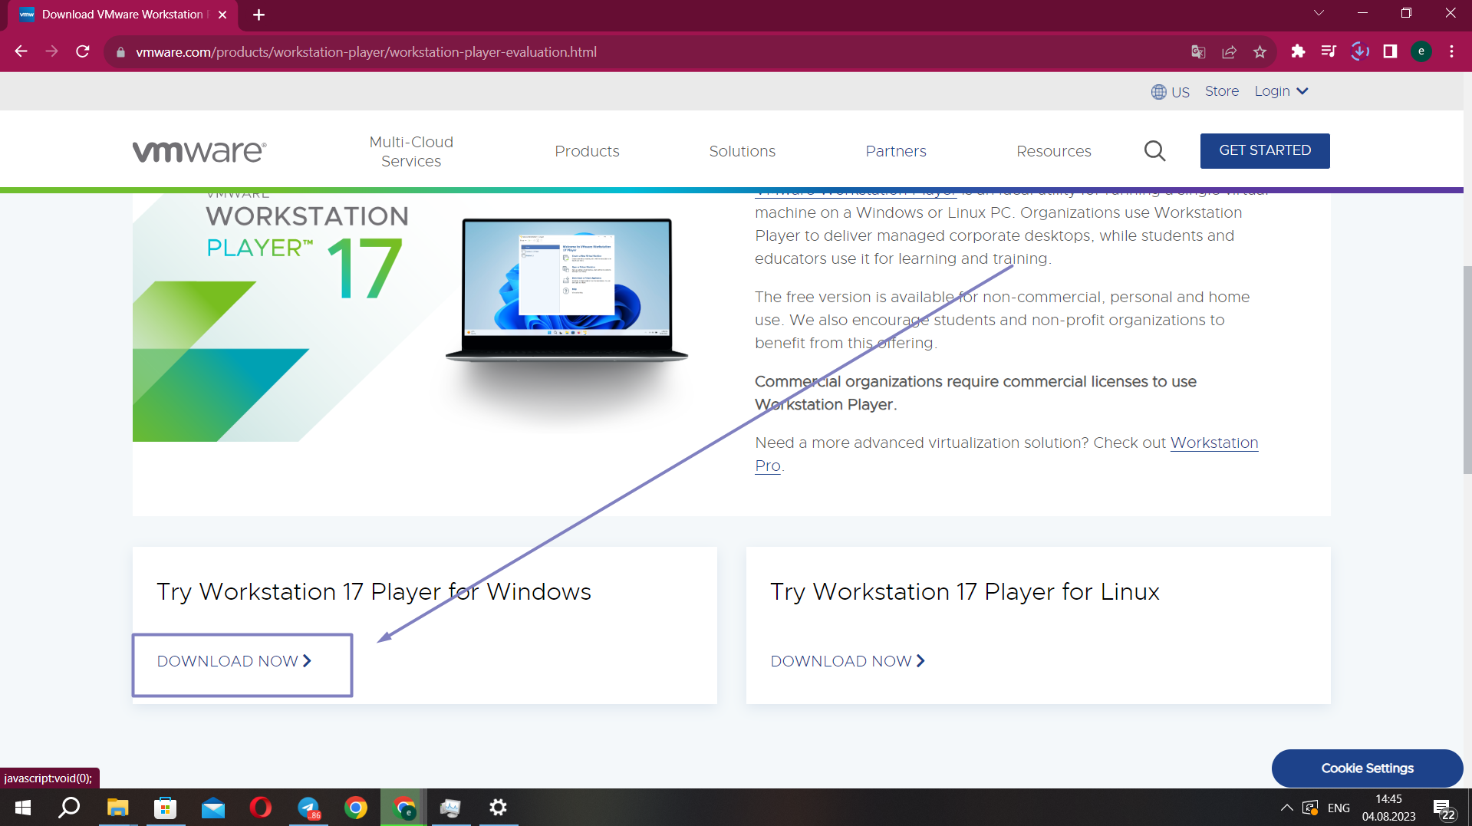
Task: Open the Chrome profile avatar 'e'
Action: tap(1421, 51)
